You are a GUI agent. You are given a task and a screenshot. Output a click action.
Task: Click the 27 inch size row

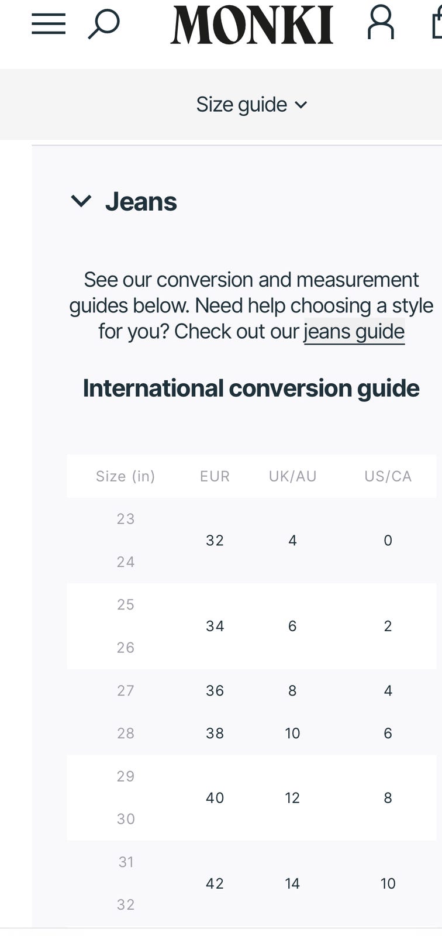[126, 690]
